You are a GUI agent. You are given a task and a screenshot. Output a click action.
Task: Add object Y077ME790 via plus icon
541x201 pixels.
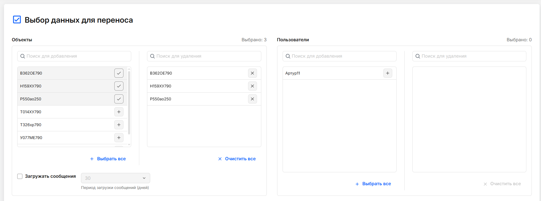tap(119, 138)
